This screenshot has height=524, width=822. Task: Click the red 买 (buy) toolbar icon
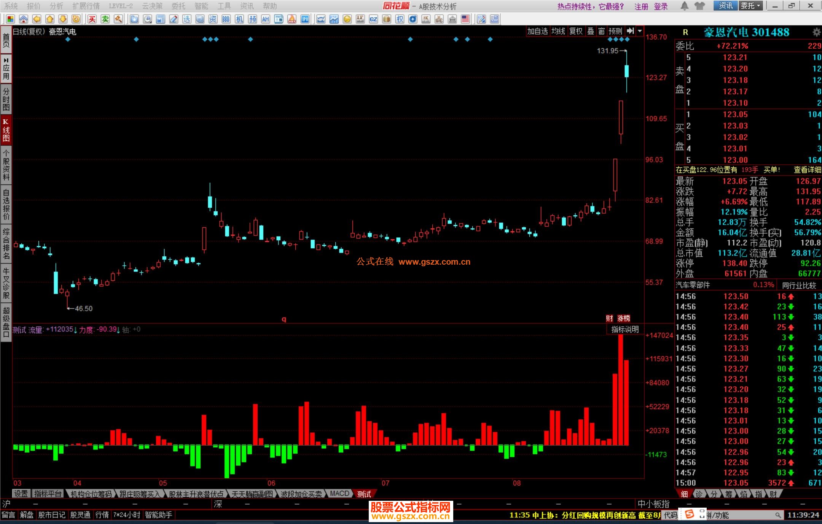point(92,19)
